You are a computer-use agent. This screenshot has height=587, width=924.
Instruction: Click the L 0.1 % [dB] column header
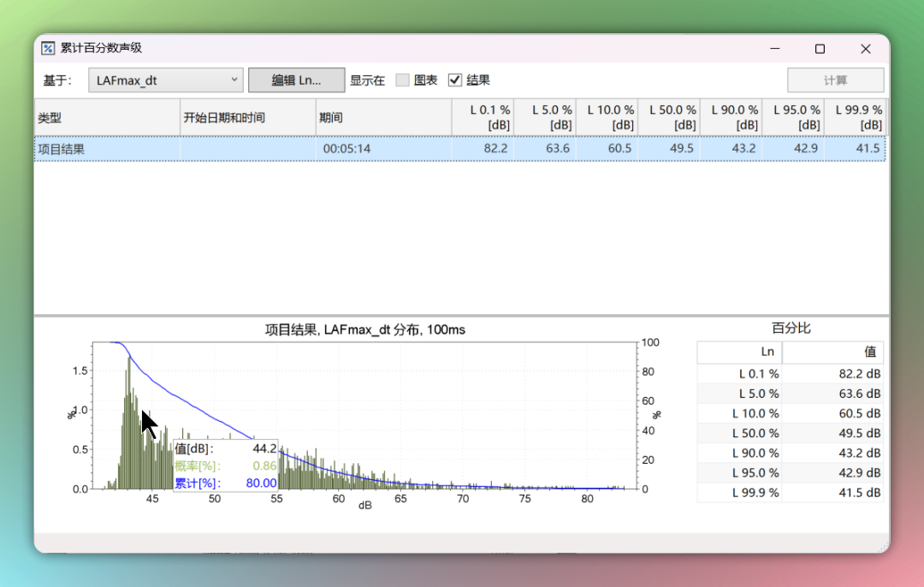click(483, 117)
